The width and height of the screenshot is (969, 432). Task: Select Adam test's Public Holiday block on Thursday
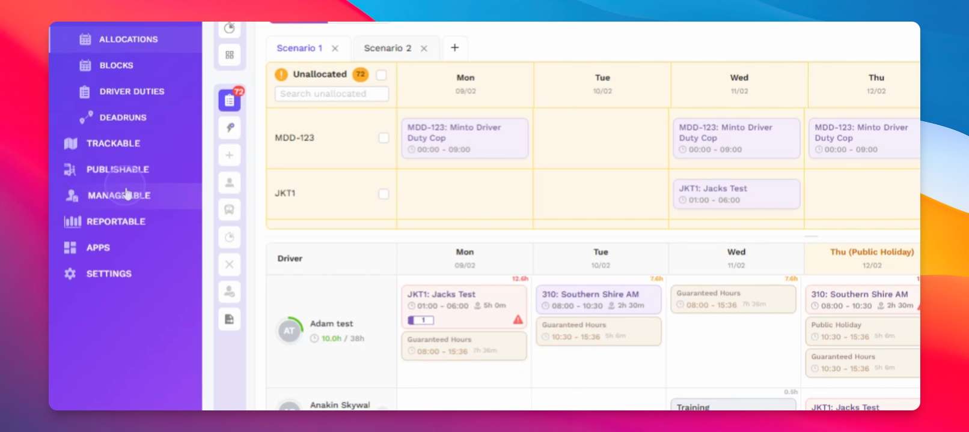(863, 331)
